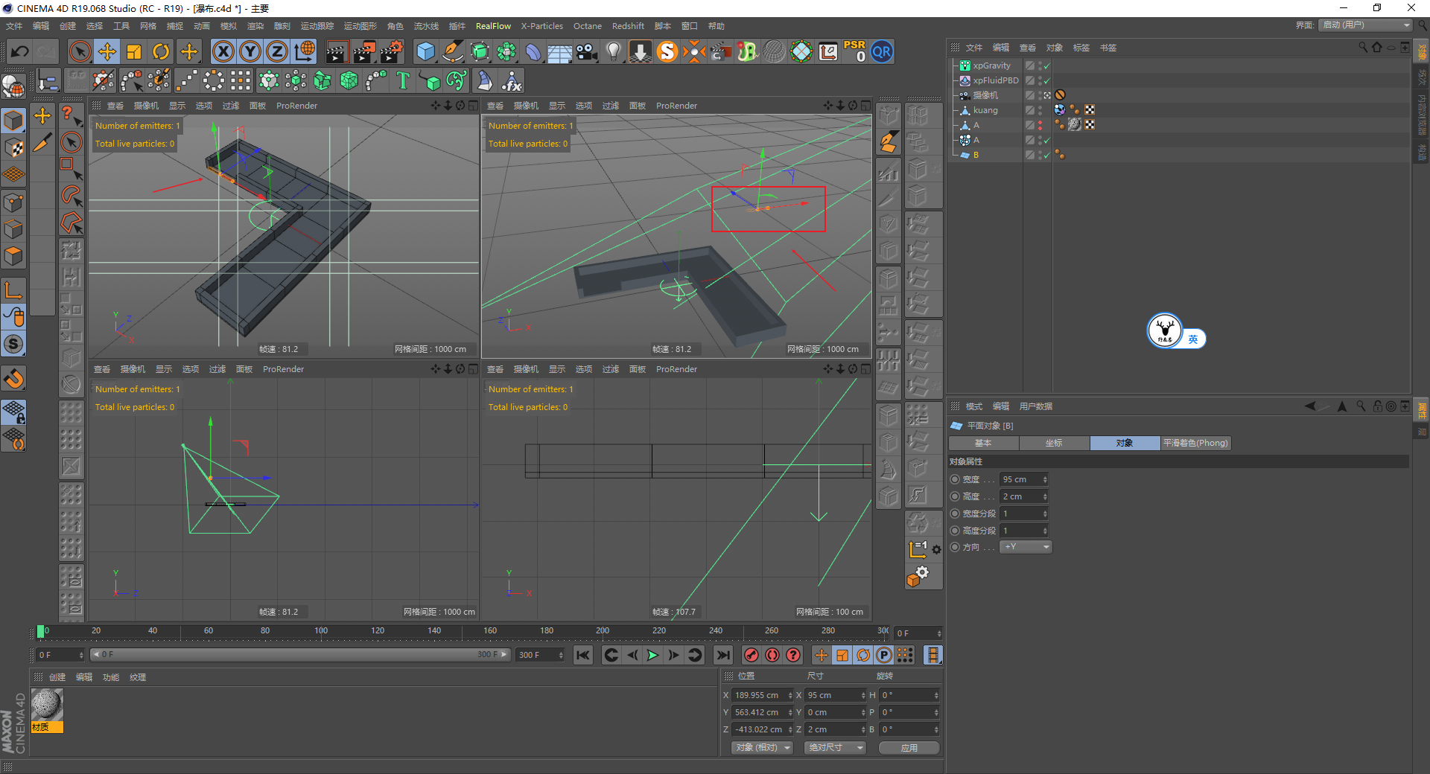Image resolution: width=1430 pixels, height=774 pixels.
Task: Click the green MoText T icon
Action: tap(403, 80)
